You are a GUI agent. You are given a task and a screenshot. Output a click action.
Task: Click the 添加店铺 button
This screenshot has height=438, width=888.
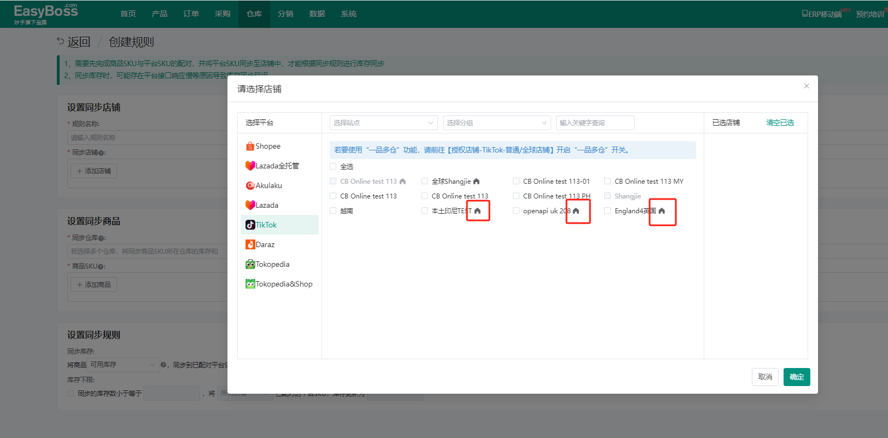click(x=94, y=171)
